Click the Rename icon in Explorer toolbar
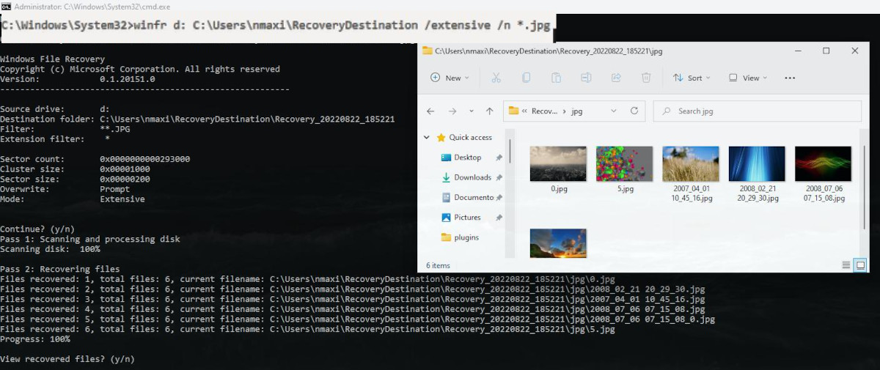 click(x=586, y=78)
